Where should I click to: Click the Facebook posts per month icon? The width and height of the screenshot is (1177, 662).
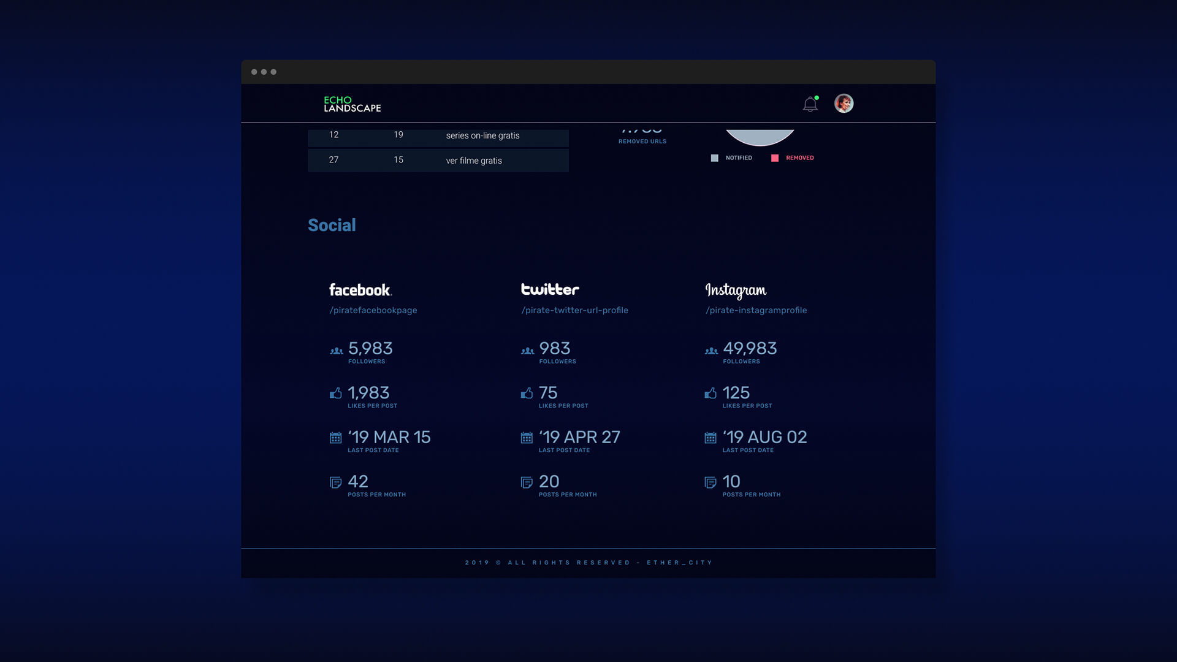pyautogui.click(x=335, y=482)
